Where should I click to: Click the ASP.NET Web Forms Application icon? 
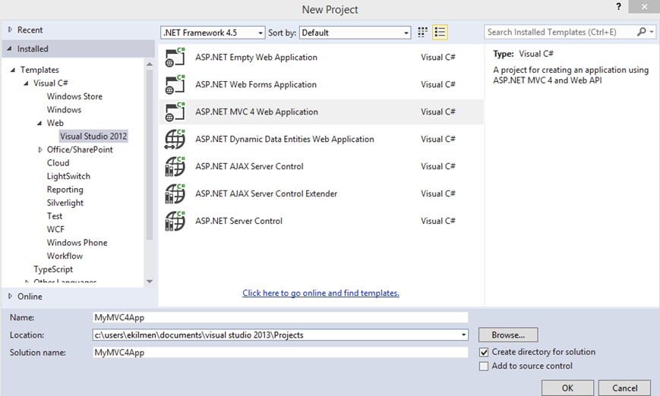[175, 84]
